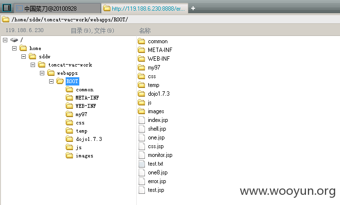Click the tomcat-vac-work folder icon in tree
The height and width of the screenshot is (205, 340).
click(42, 65)
